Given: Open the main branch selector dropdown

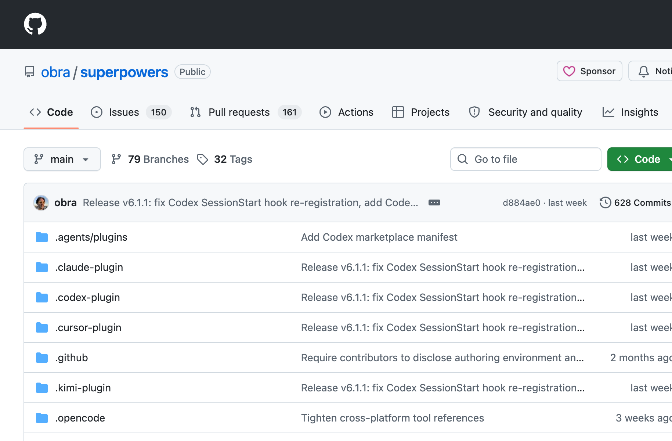Looking at the screenshot, I should (x=62, y=159).
